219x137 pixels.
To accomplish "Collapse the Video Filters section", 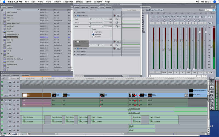I will pos(75,12).
